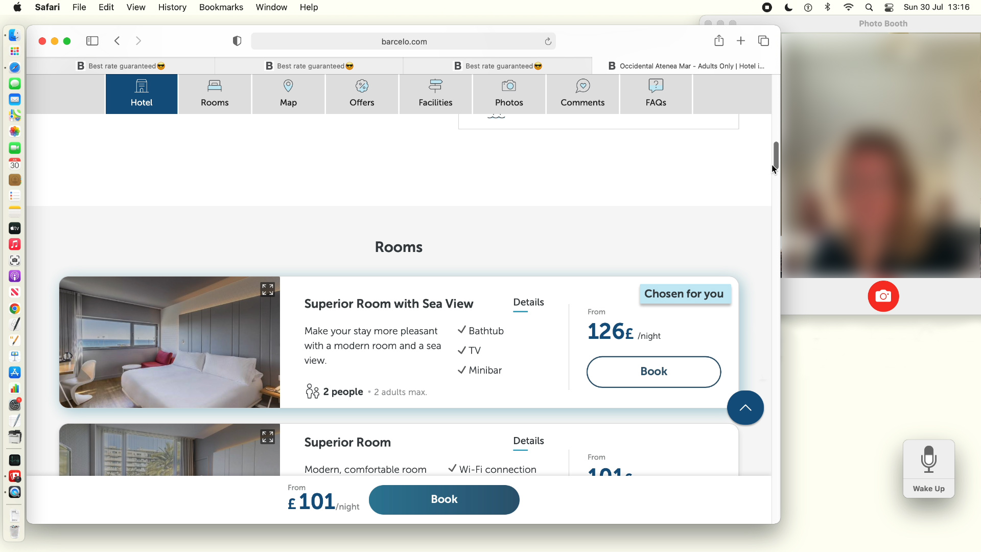Open the Bluetooth menu bar icon
Image resolution: width=981 pixels, height=552 pixels.
[x=828, y=7]
